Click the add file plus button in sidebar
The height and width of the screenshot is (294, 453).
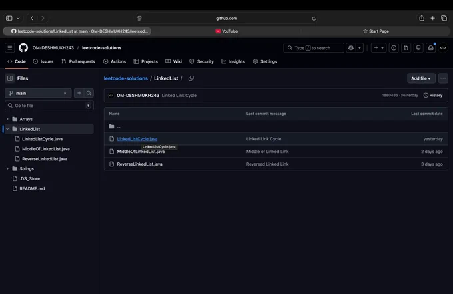coord(79,93)
